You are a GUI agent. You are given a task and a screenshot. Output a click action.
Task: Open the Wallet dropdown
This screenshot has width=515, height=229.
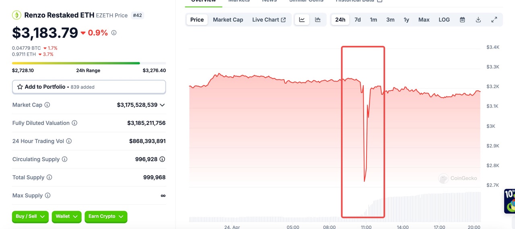(66, 217)
